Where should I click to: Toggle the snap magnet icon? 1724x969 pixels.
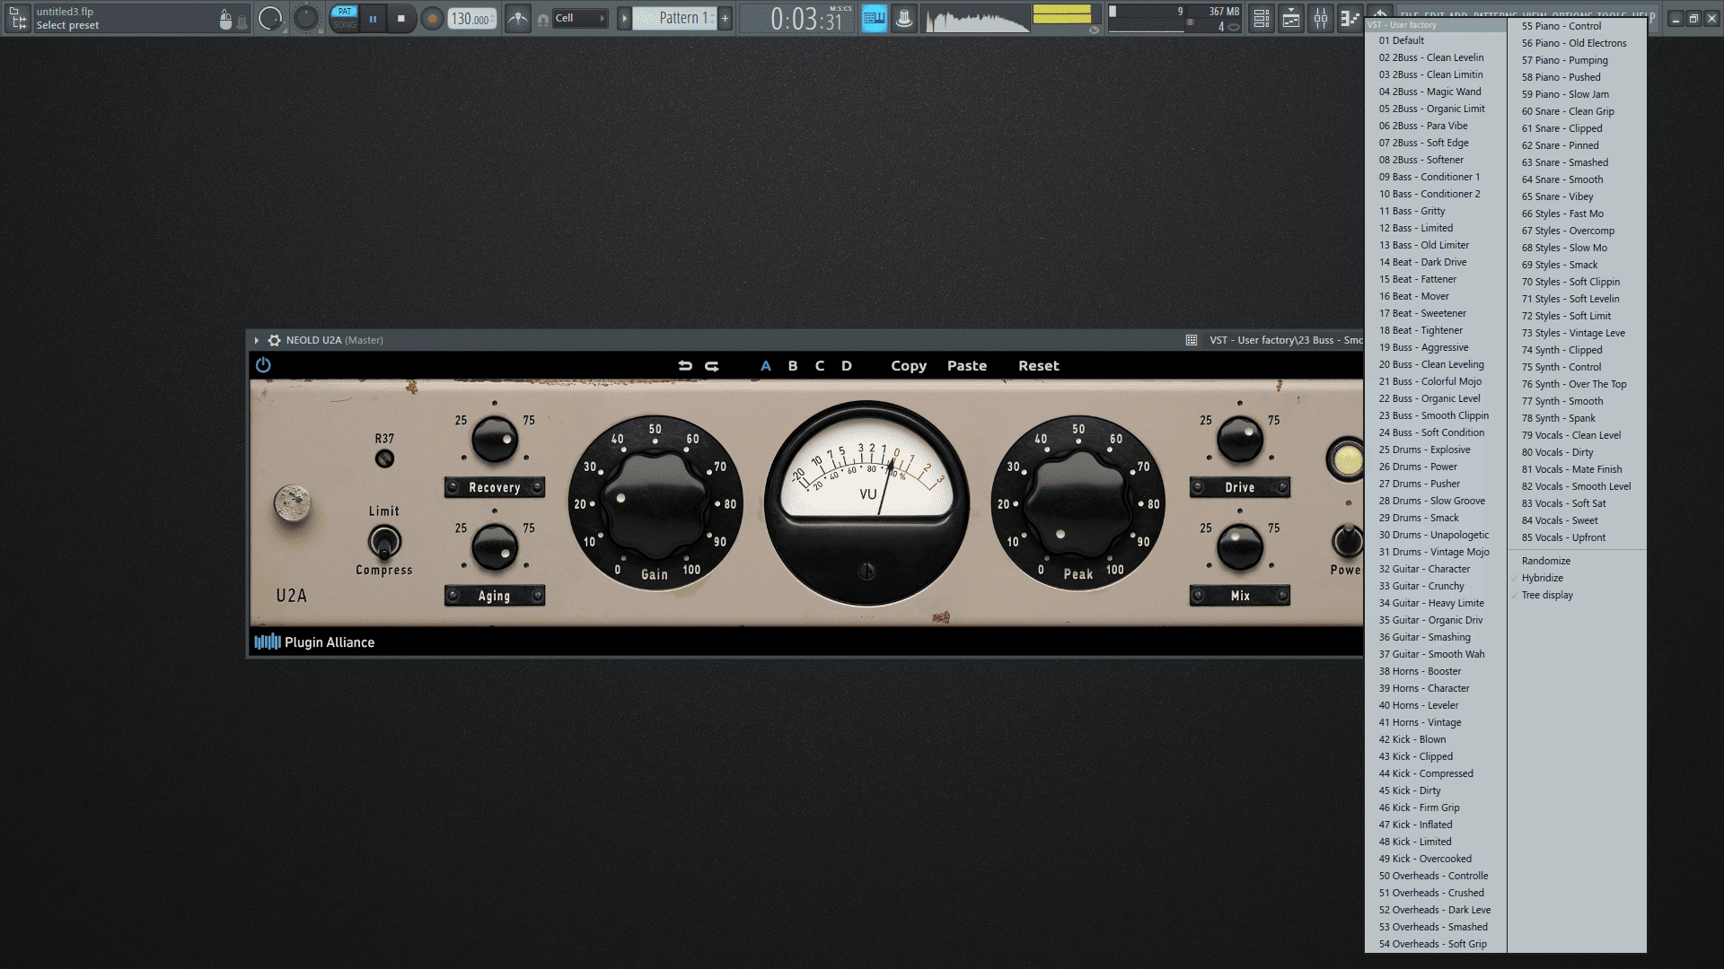tap(543, 19)
